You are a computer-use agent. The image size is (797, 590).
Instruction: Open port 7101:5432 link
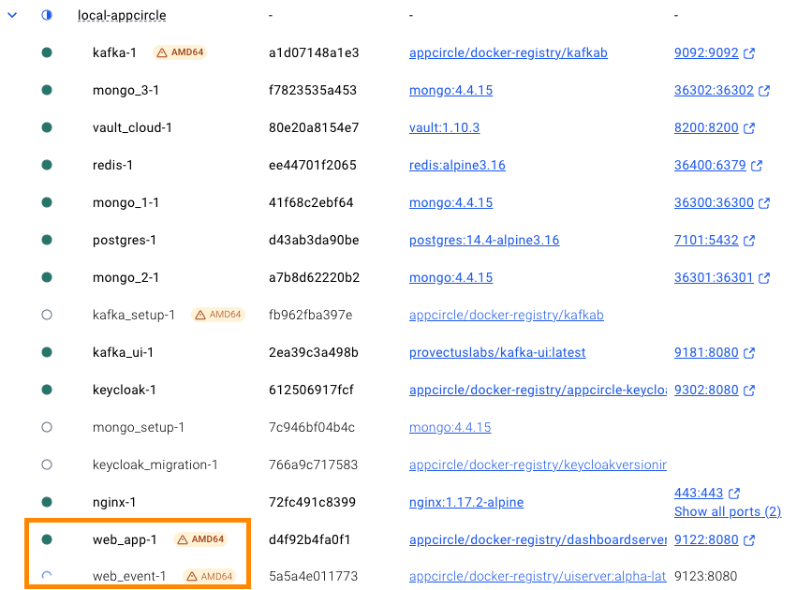[x=706, y=240]
